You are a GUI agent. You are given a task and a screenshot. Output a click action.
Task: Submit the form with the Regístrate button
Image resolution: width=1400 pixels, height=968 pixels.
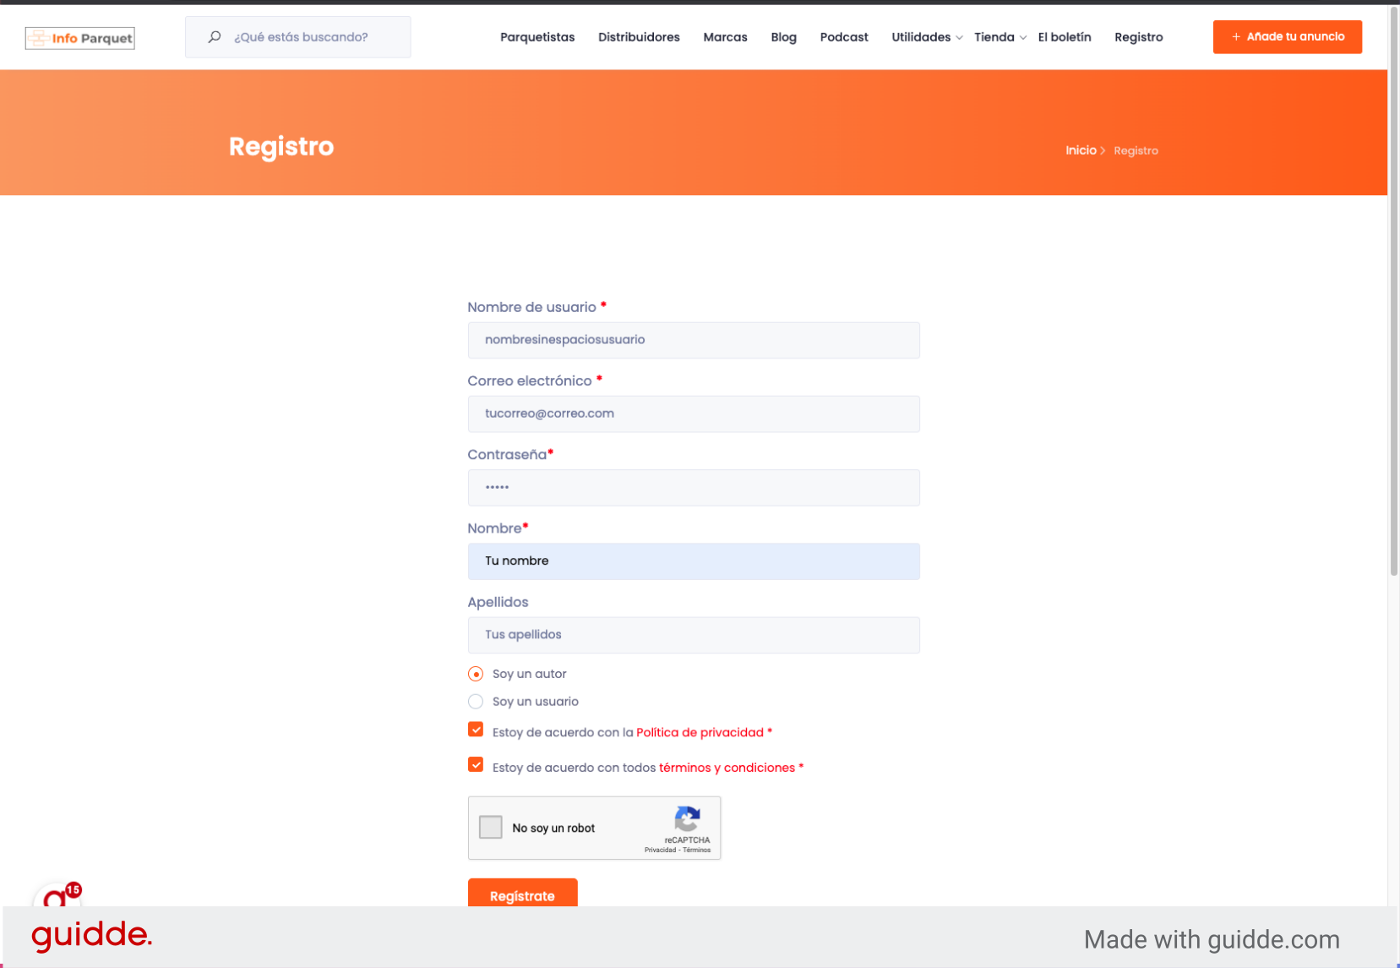(x=523, y=893)
